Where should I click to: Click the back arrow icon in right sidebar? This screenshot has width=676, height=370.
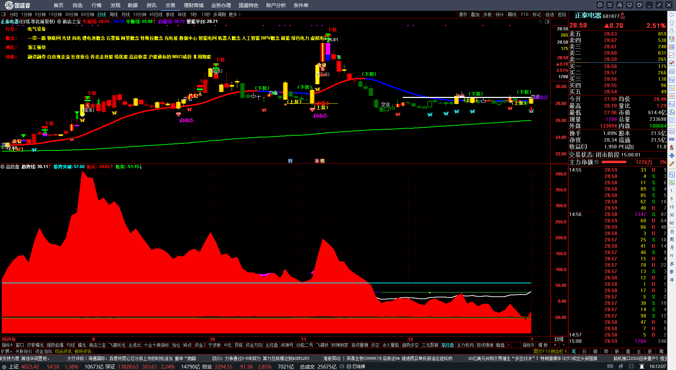(x=672, y=15)
